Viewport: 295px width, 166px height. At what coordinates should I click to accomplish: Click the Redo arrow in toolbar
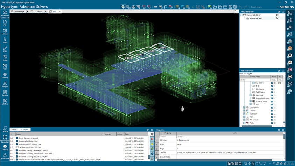246,7
